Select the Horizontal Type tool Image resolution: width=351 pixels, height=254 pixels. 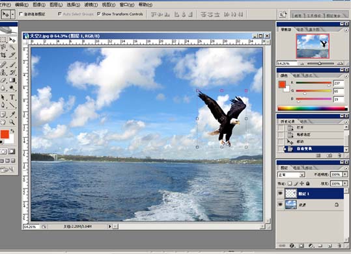tap(12, 97)
